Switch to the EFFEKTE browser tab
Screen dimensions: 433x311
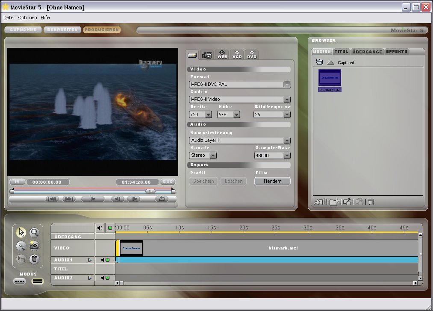[x=397, y=52]
